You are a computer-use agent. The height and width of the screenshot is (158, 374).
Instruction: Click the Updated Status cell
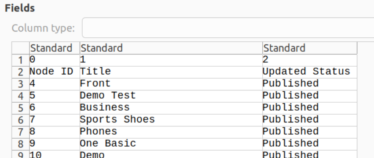pos(310,72)
